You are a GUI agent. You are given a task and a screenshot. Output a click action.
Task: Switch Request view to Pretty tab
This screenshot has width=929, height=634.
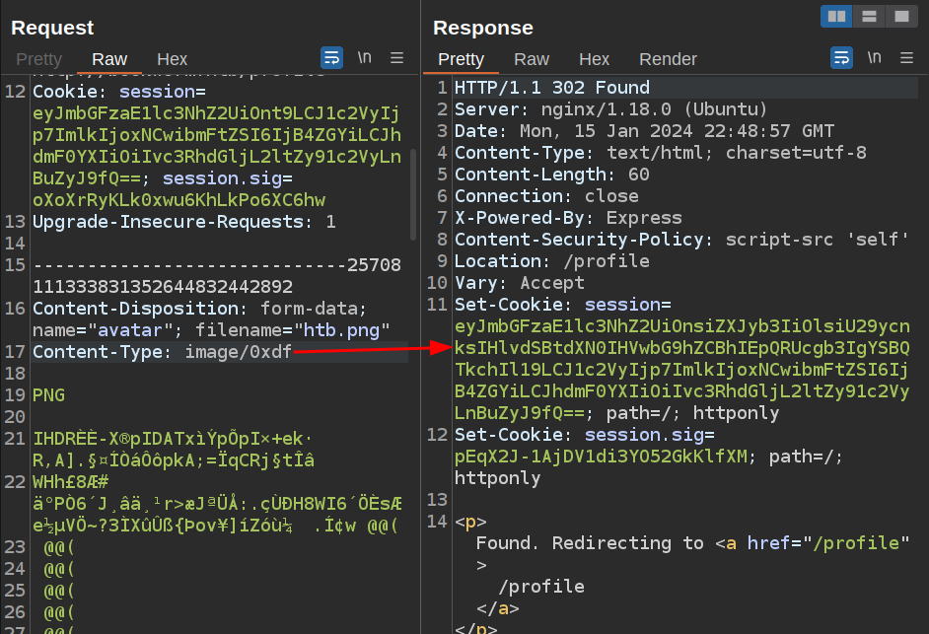coord(38,59)
